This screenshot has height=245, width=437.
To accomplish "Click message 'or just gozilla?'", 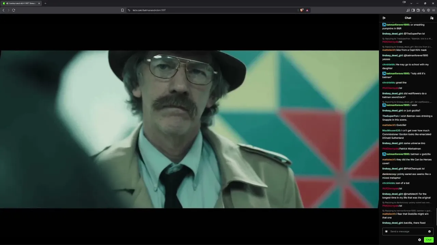I will [x=412, y=111].
